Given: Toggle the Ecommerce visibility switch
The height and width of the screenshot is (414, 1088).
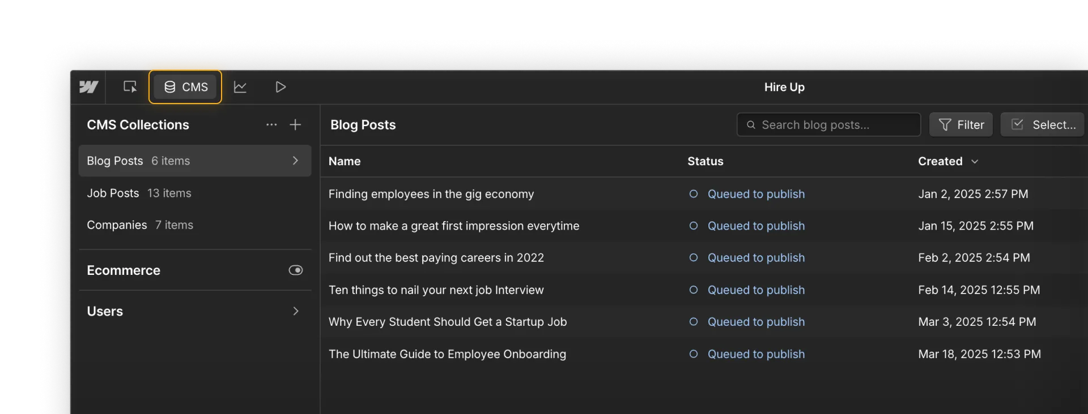Looking at the screenshot, I should [295, 270].
